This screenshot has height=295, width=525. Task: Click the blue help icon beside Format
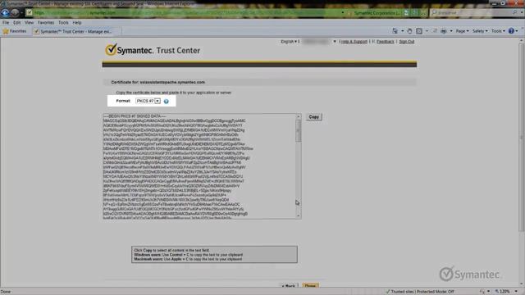point(166,101)
